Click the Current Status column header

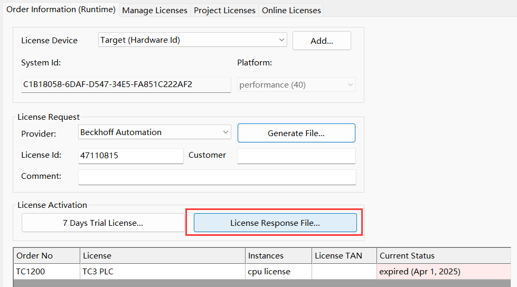(x=444, y=256)
